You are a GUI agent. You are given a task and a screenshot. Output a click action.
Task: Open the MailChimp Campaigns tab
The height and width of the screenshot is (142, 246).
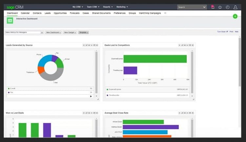150,13
